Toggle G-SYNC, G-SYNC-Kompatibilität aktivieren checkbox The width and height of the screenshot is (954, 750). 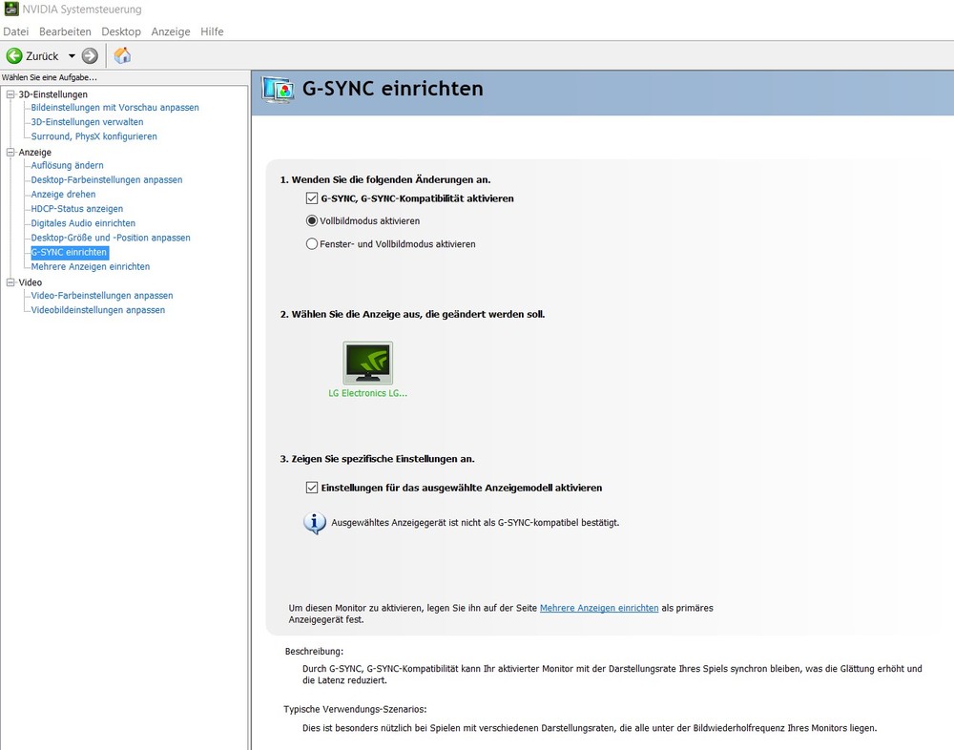312,198
